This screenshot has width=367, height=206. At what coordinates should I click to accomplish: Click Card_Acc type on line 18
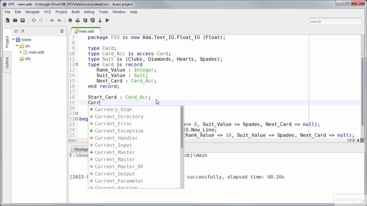[x=136, y=97]
